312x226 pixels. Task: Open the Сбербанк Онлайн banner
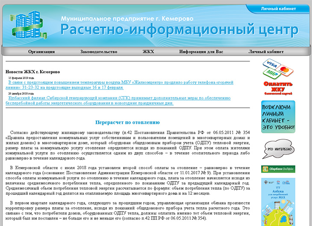tap(278, 169)
